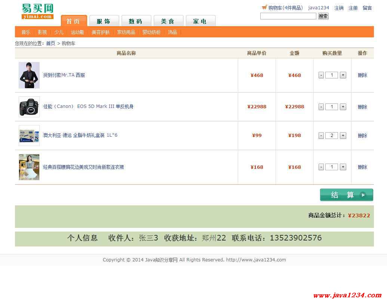Image resolution: width=387 pixels, height=304 pixels.
Task: Increase quantity of the milk gift box
Action: pos(343,136)
